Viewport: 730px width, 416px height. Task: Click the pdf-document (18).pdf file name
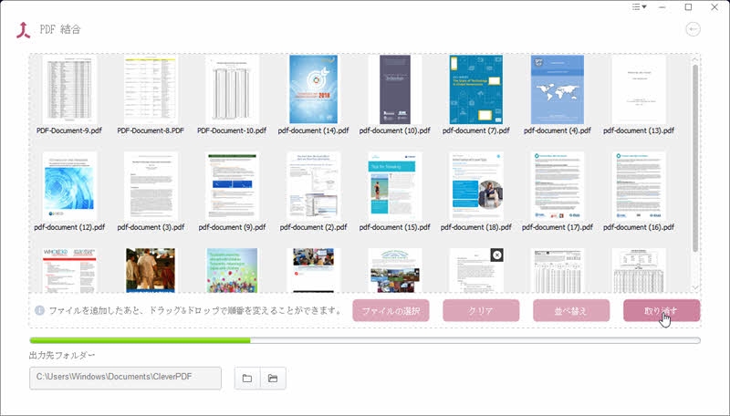(x=475, y=227)
